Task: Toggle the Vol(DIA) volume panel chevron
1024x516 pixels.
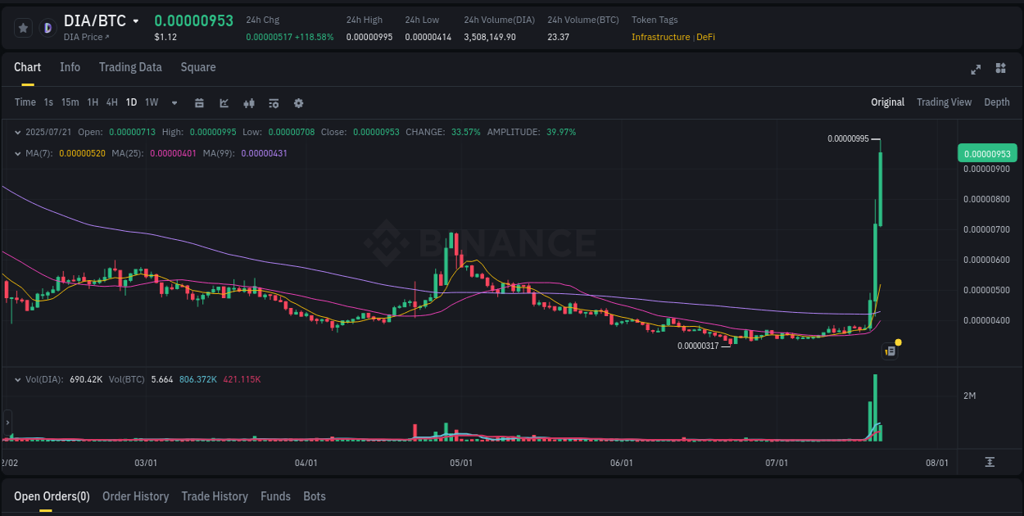Action: 18,378
